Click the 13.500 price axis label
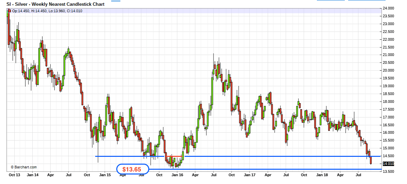 click(x=389, y=171)
